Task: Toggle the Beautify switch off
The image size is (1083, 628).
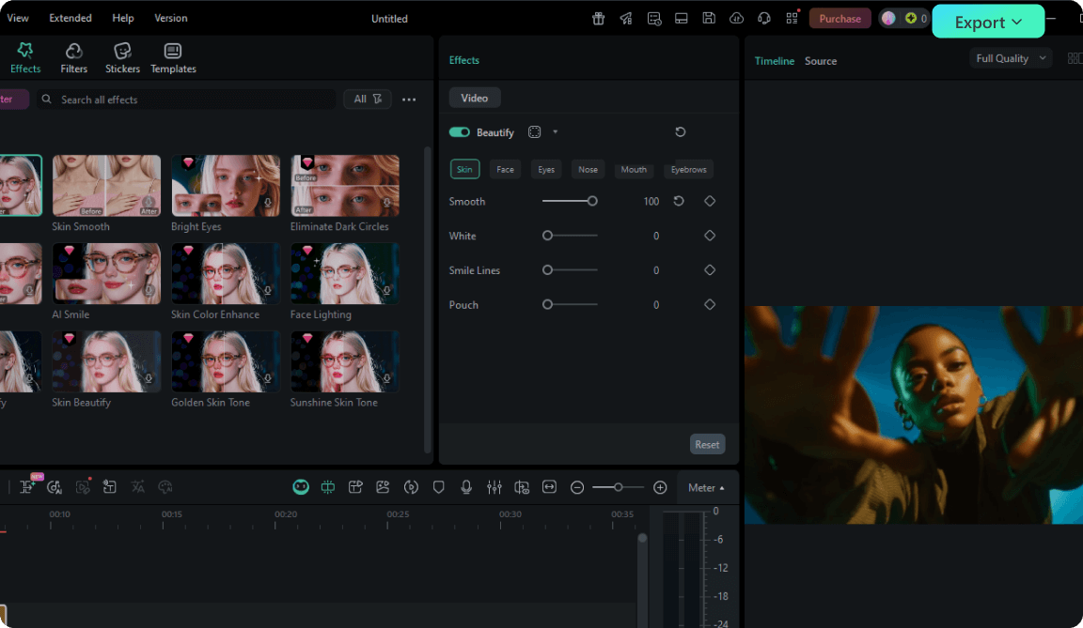Action: [460, 132]
